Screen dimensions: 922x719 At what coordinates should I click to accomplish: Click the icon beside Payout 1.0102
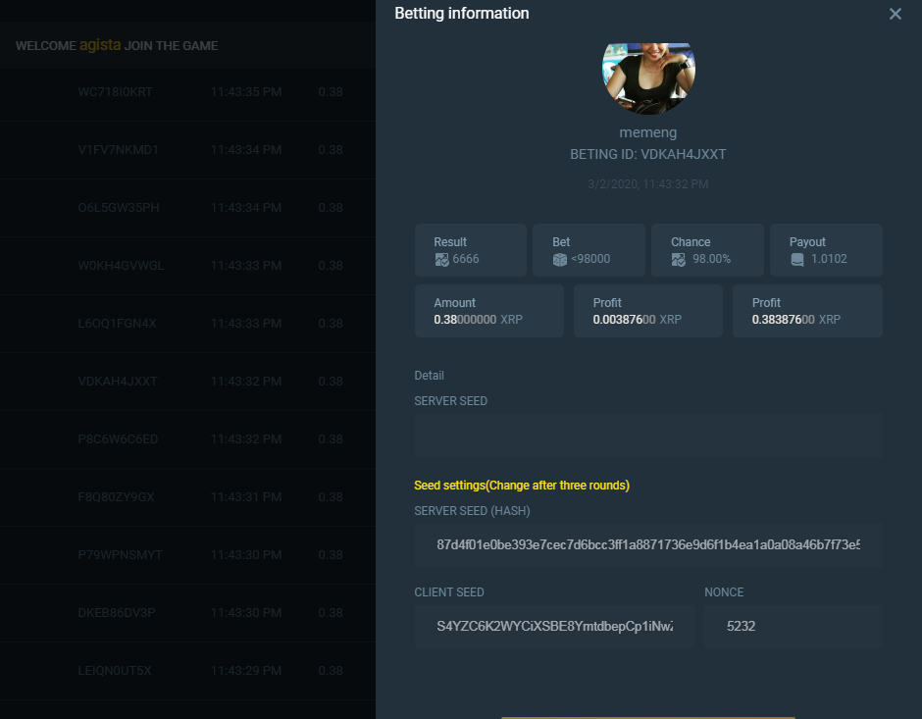pos(797,259)
